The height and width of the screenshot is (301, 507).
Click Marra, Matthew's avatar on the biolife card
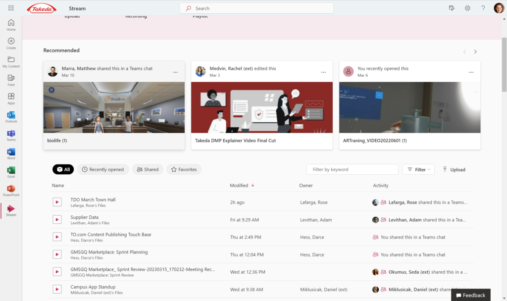coord(52,71)
